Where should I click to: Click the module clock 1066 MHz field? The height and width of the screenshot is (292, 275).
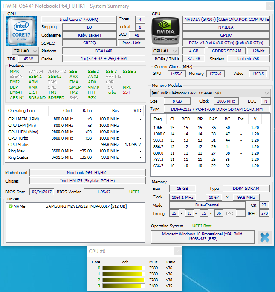coord(226,101)
